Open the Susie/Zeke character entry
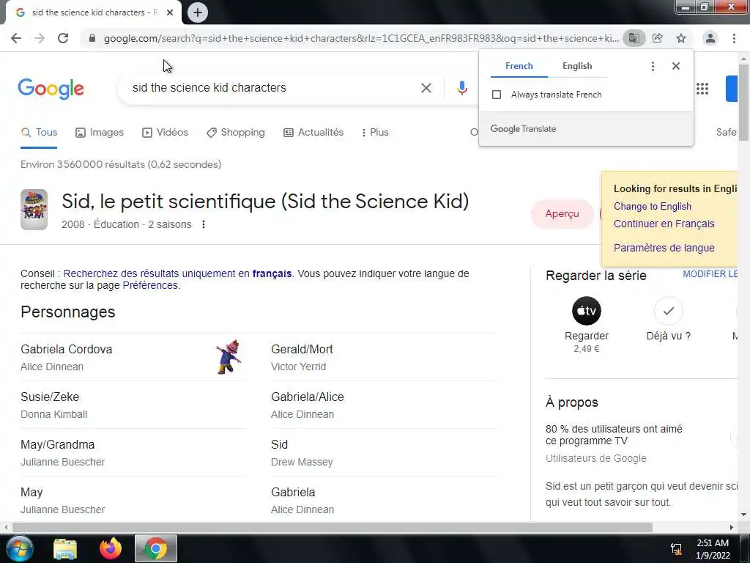This screenshot has width=750, height=563. click(x=133, y=405)
